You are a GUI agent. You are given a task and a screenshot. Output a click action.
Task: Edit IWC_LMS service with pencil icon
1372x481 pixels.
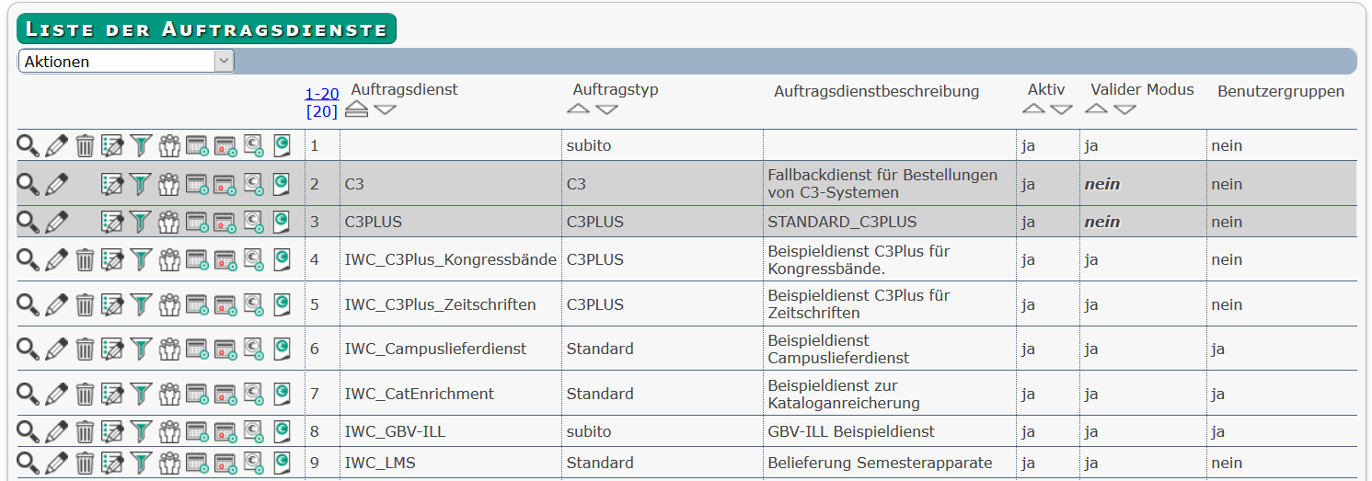coord(57,463)
